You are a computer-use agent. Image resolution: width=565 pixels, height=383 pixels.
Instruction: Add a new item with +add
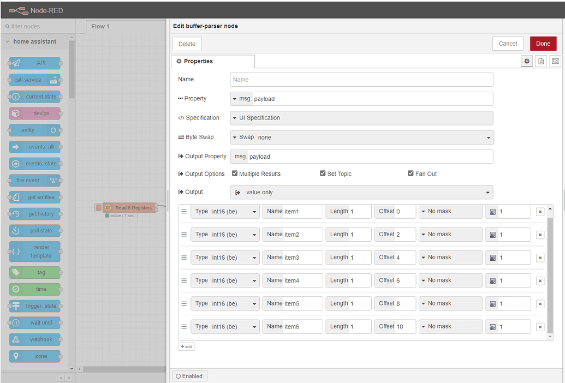tap(186, 346)
